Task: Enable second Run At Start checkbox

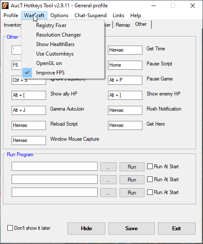Action: (150, 179)
